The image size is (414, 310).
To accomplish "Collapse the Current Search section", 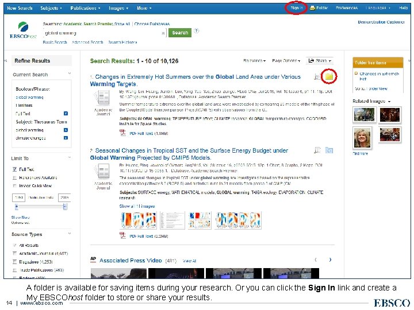I will [70, 73].
